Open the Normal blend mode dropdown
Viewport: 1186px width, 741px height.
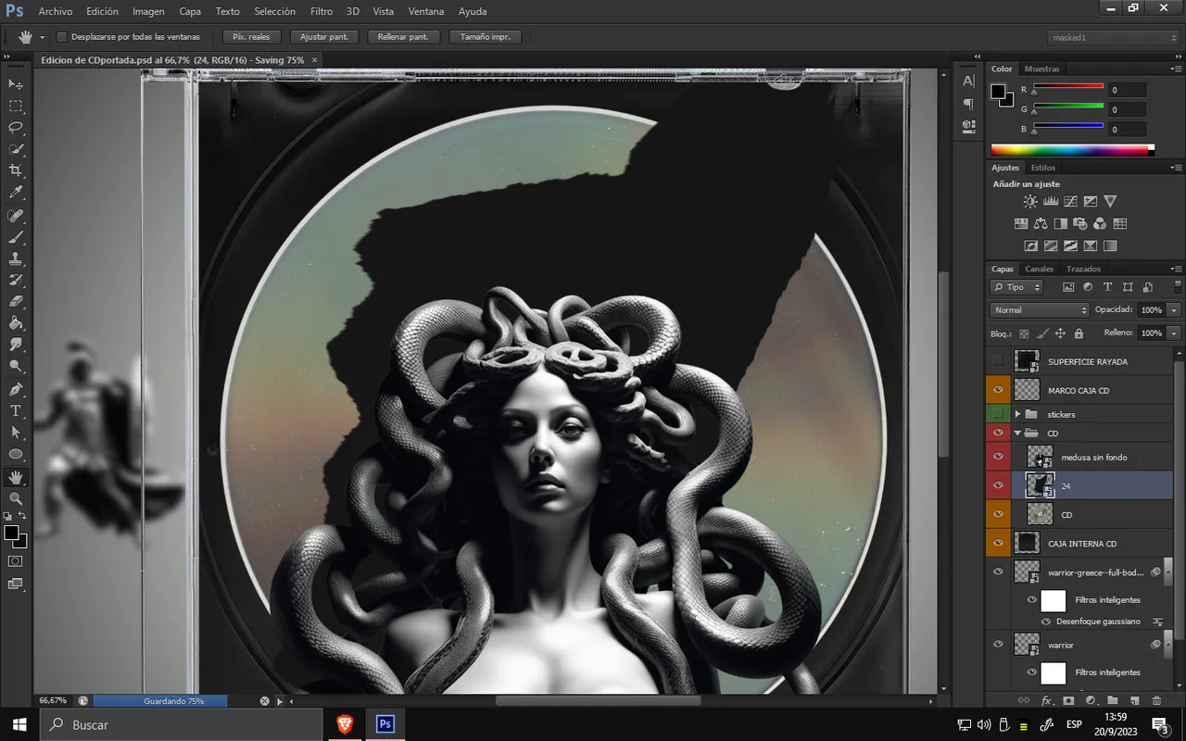(1040, 309)
